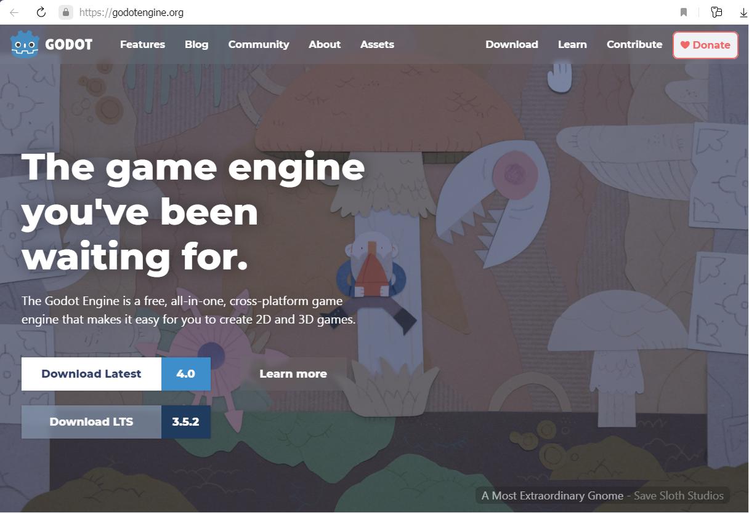
Task: Click Download LTS button
Action: (91, 422)
